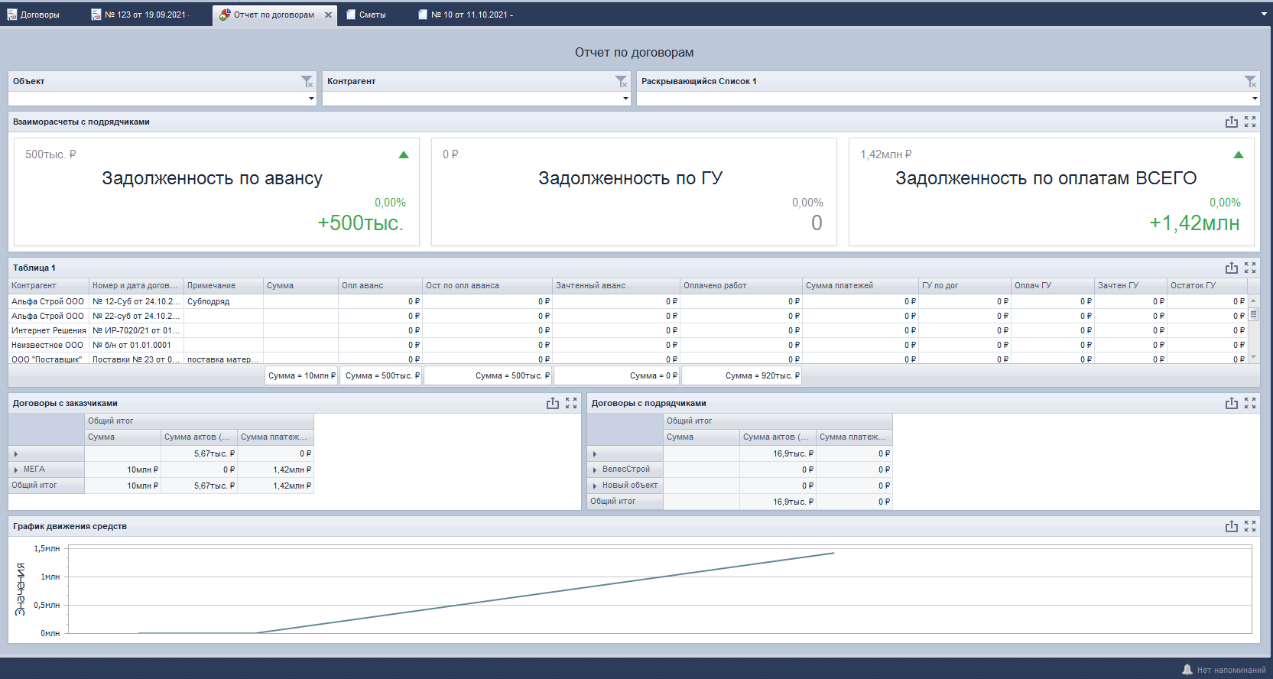Clear filter icon on Контрагент field
This screenshot has height=679, width=1273.
[621, 81]
